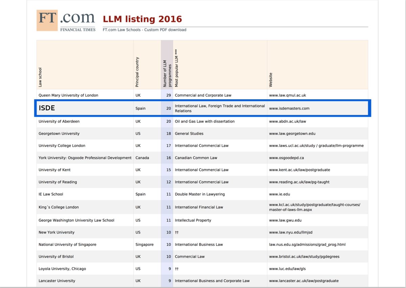Click the 'LLM listing 2016' heading
The width and height of the screenshot is (406, 288).
coord(142,19)
